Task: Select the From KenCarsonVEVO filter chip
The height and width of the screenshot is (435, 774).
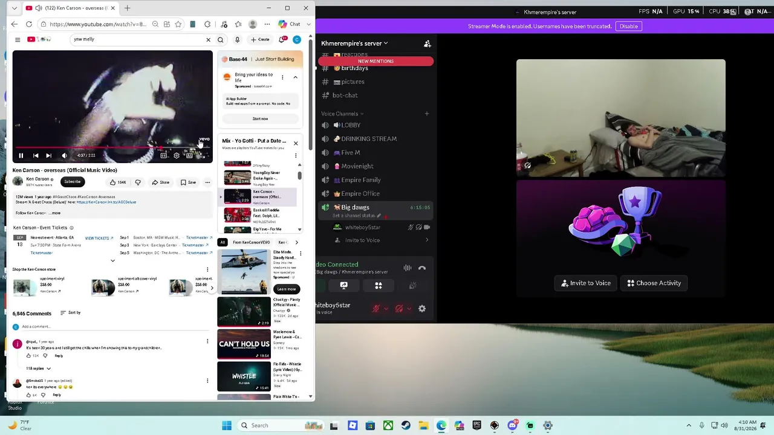Action: tap(252, 242)
